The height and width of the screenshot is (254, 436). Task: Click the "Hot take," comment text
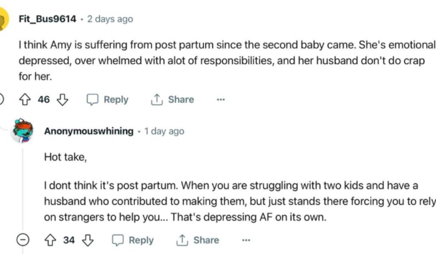(65, 157)
